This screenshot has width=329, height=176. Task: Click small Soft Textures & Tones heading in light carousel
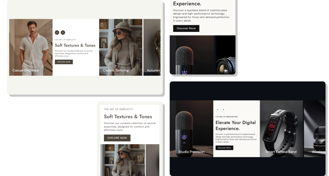(x=75, y=45)
